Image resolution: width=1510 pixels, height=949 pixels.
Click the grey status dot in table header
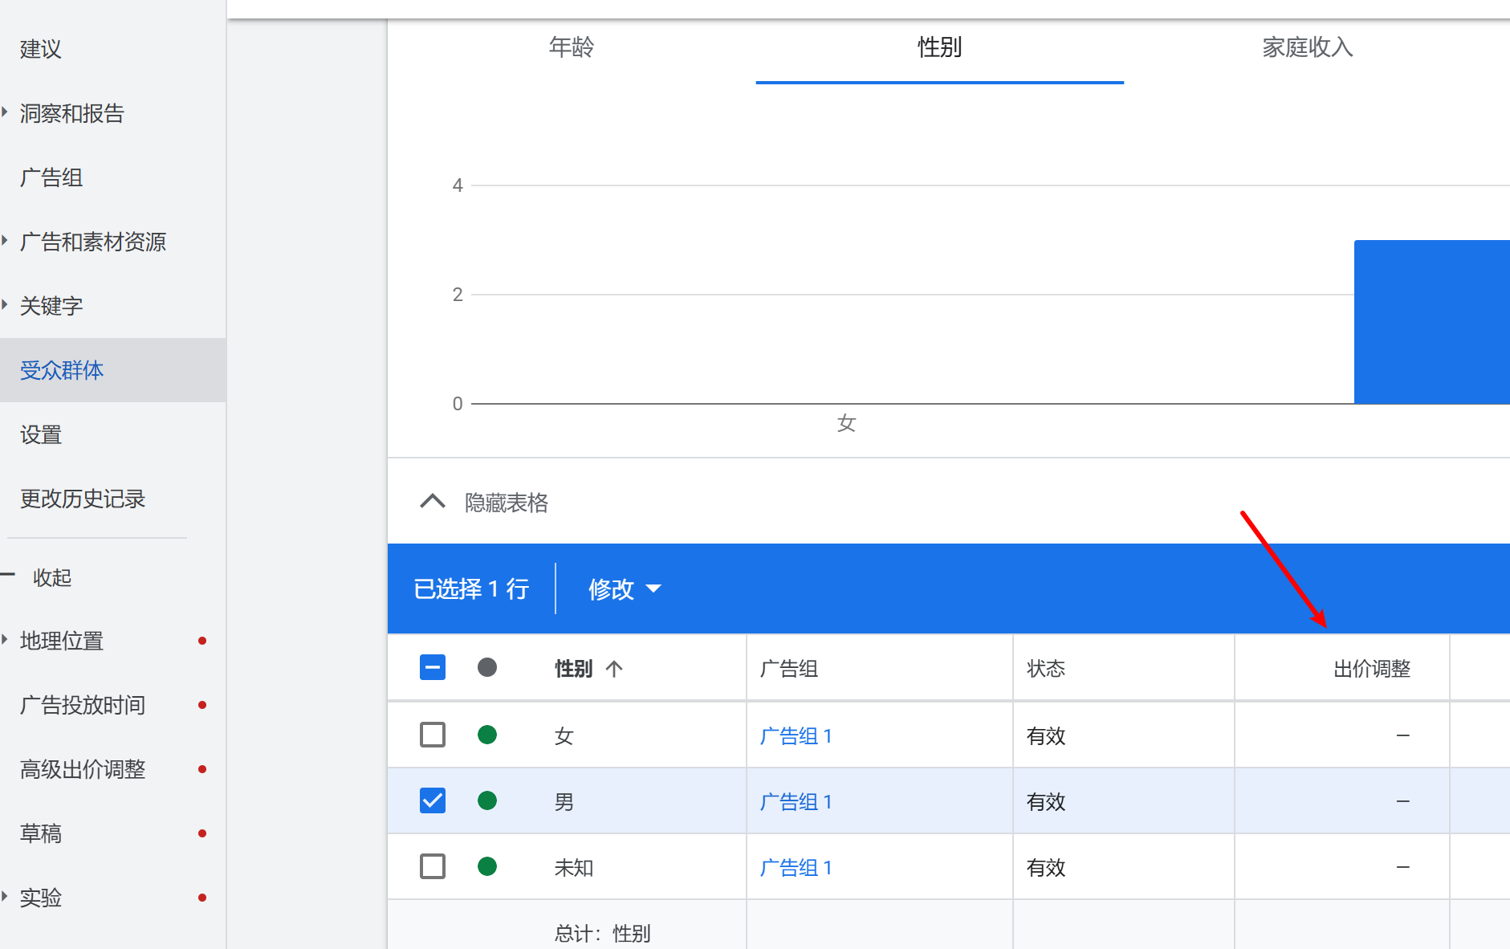(x=486, y=668)
